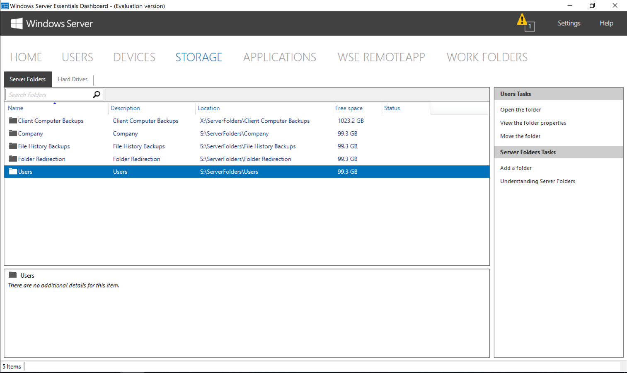Click the Company description cell
Viewport: 627px width, 373px height.
tap(125, 134)
